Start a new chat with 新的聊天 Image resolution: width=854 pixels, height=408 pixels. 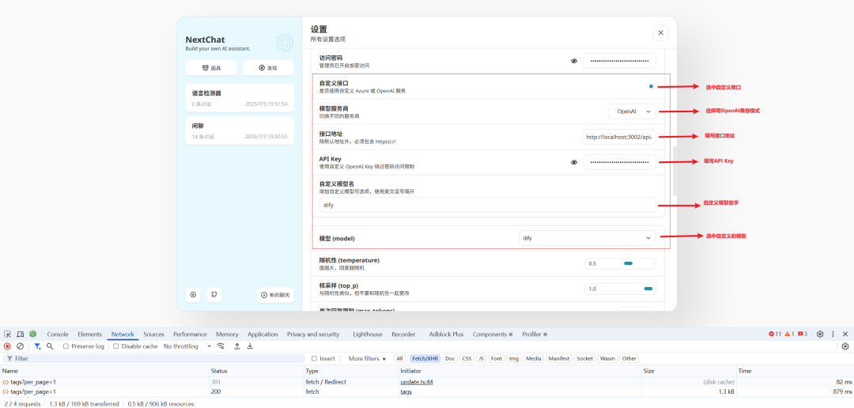click(276, 295)
